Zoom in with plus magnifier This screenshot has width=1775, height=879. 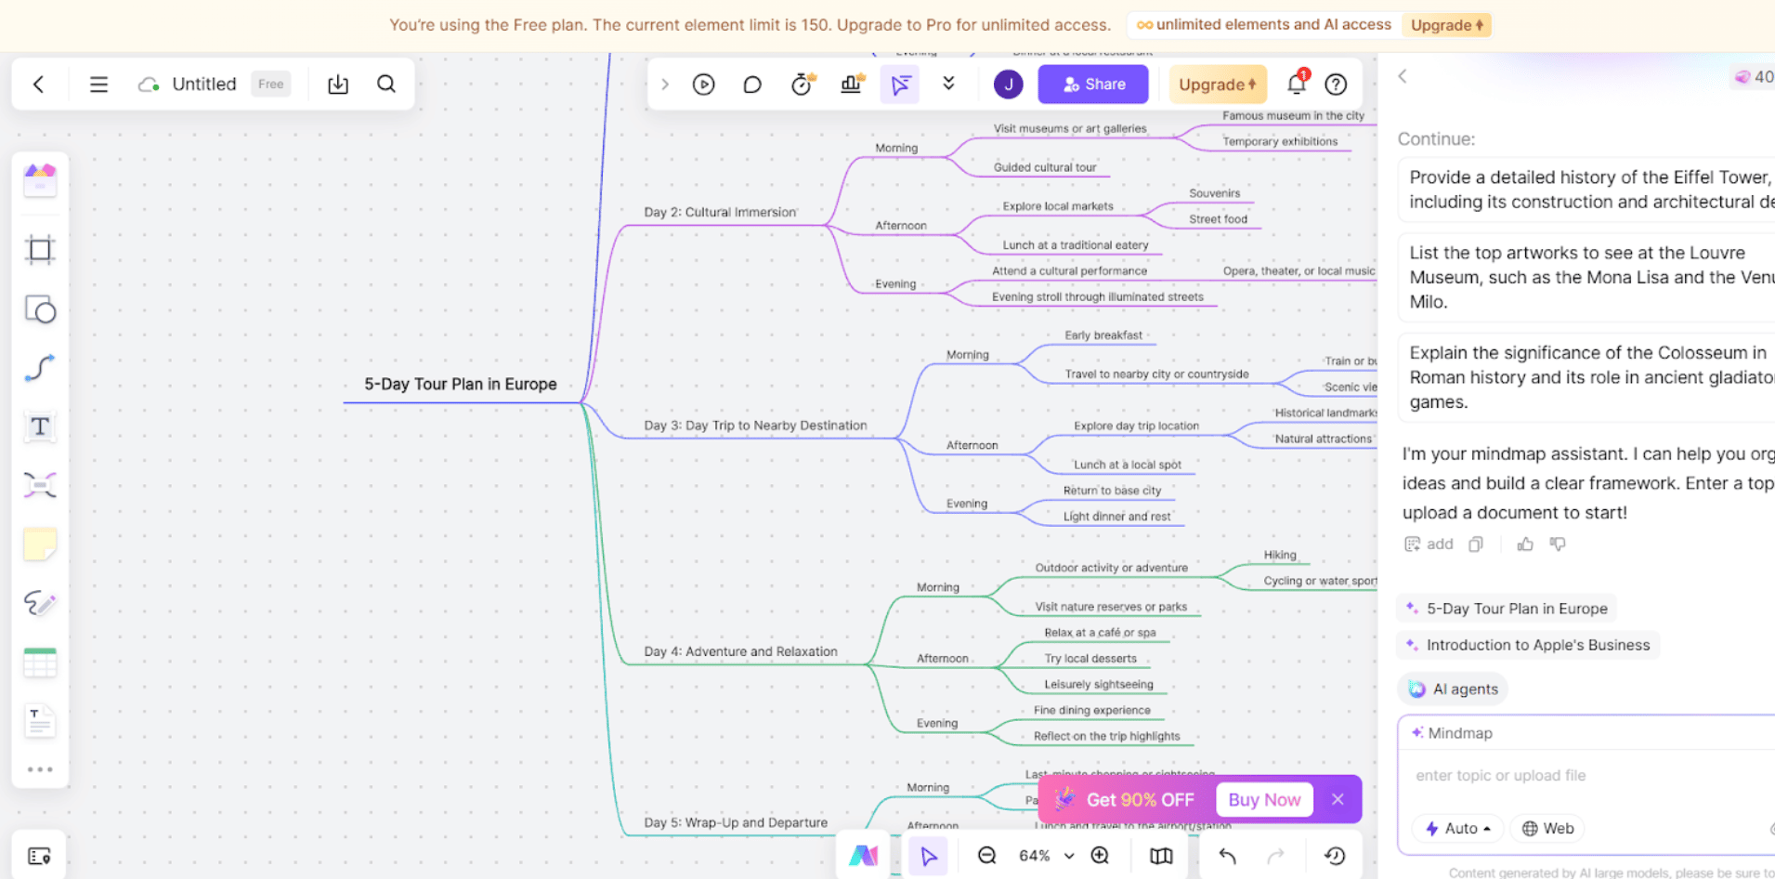coord(1101,856)
